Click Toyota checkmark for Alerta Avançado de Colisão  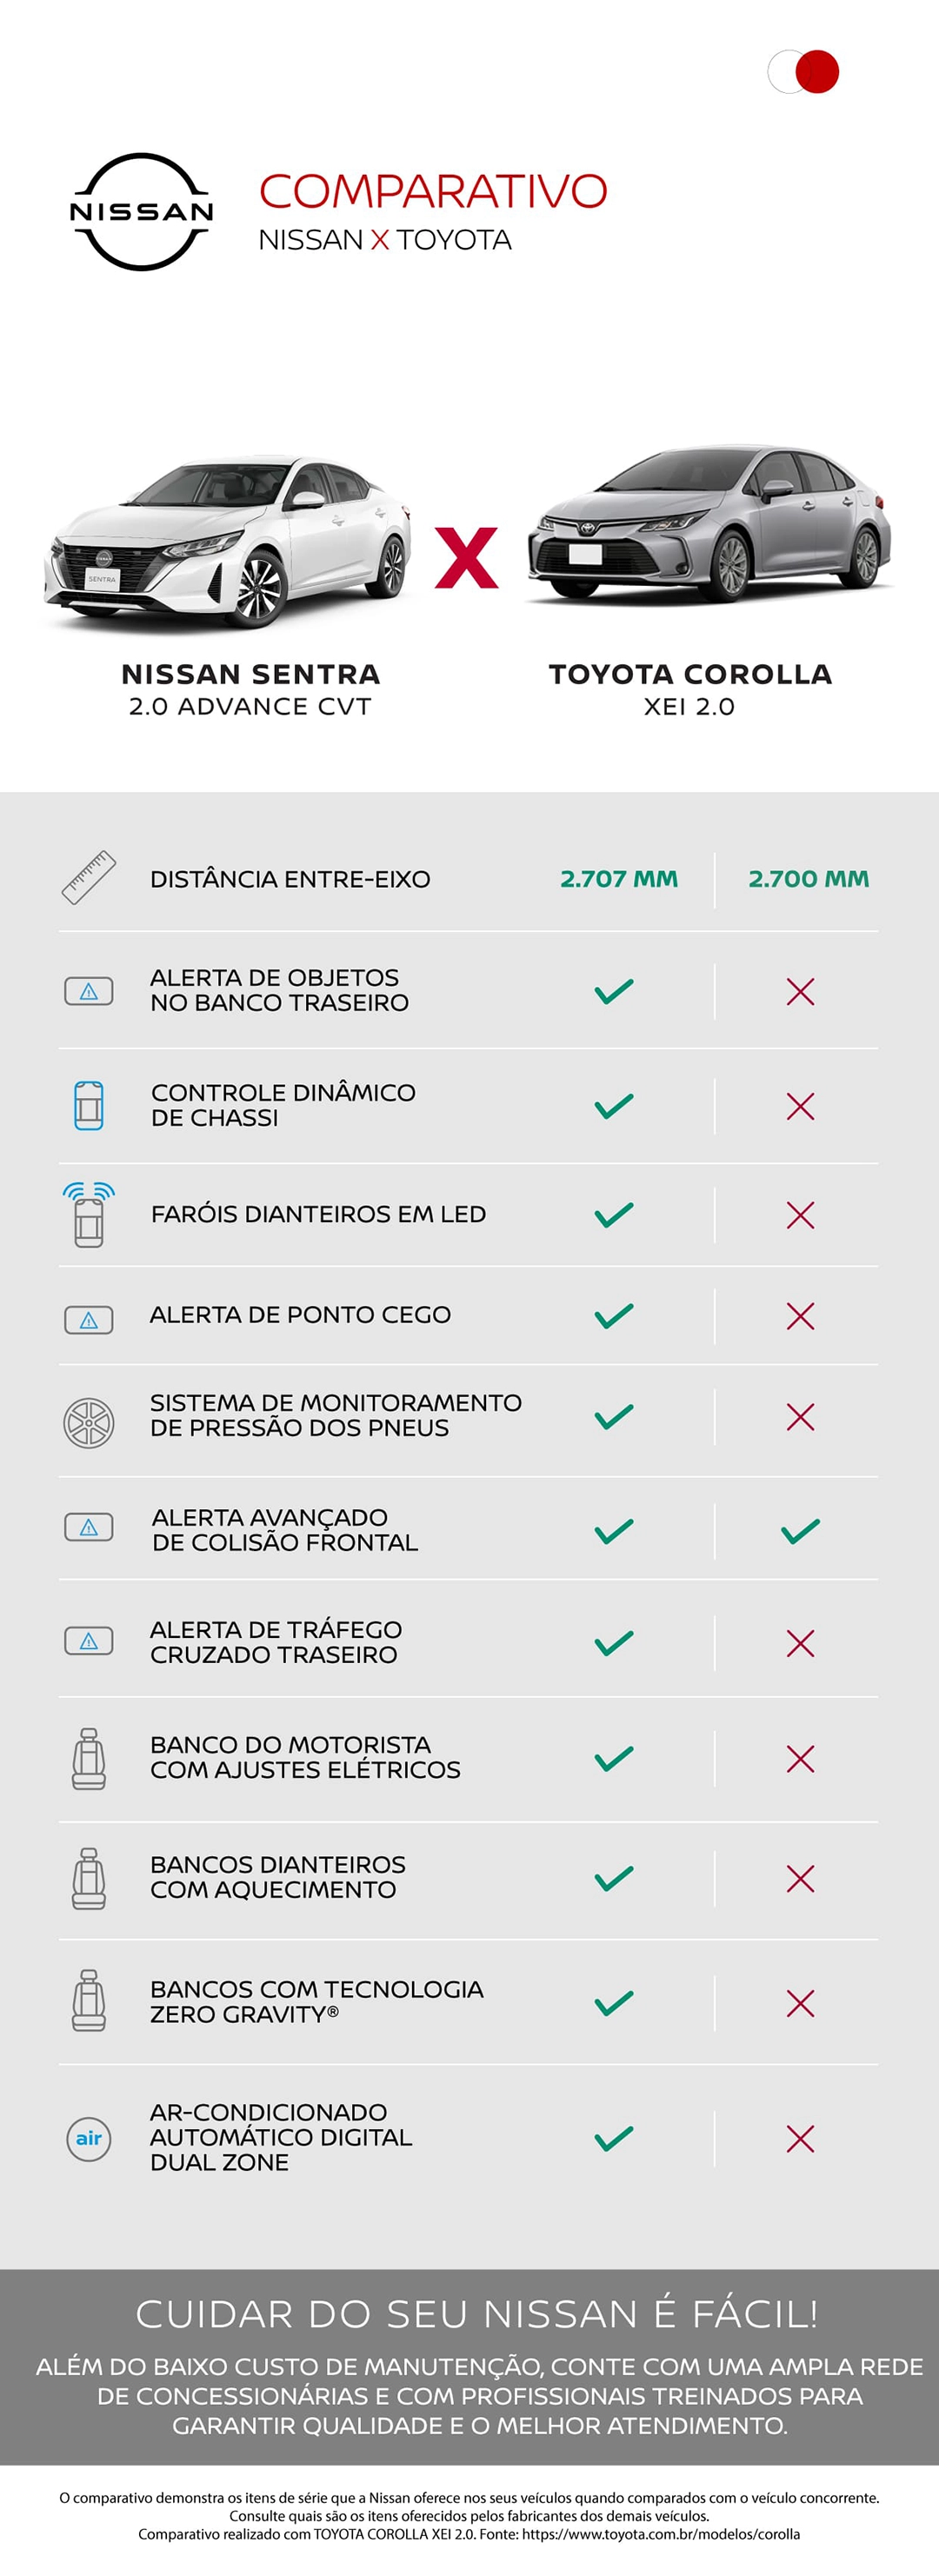point(800,1531)
